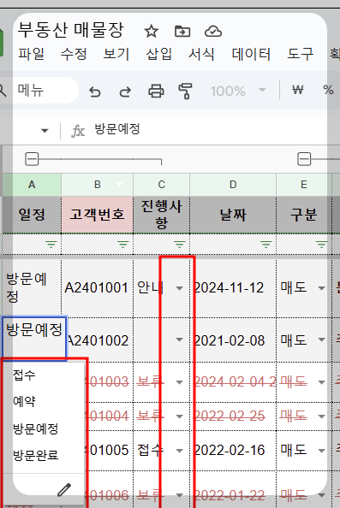Click the move-to-folder icon
The image size is (340, 508).
pyautogui.click(x=182, y=32)
